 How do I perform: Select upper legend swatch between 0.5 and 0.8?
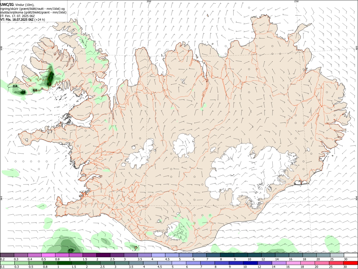coord(48,255)
